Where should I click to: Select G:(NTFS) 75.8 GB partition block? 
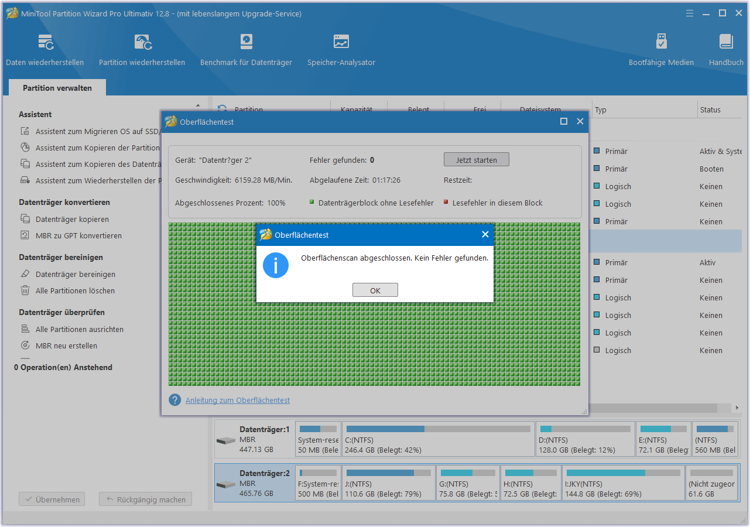point(468,483)
